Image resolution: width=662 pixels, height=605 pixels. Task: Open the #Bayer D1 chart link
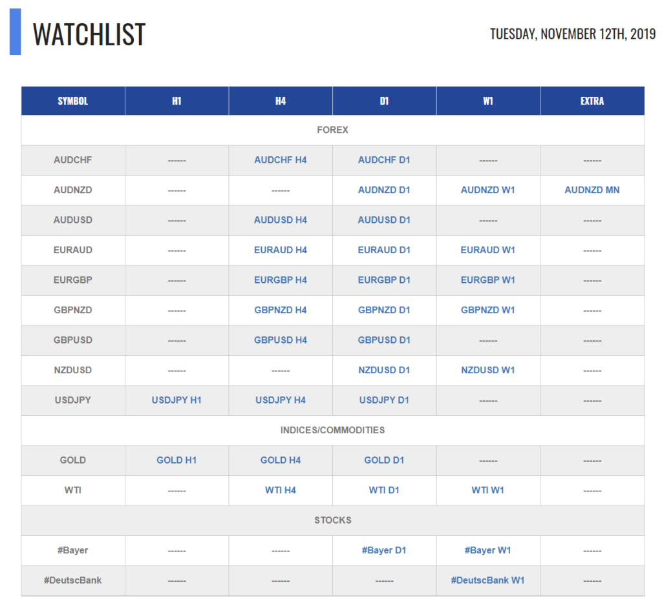pyautogui.click(x=384, y=550)
